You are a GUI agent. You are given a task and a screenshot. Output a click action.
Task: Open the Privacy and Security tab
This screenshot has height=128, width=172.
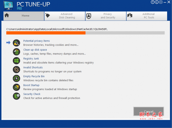[x=106, y=16]
